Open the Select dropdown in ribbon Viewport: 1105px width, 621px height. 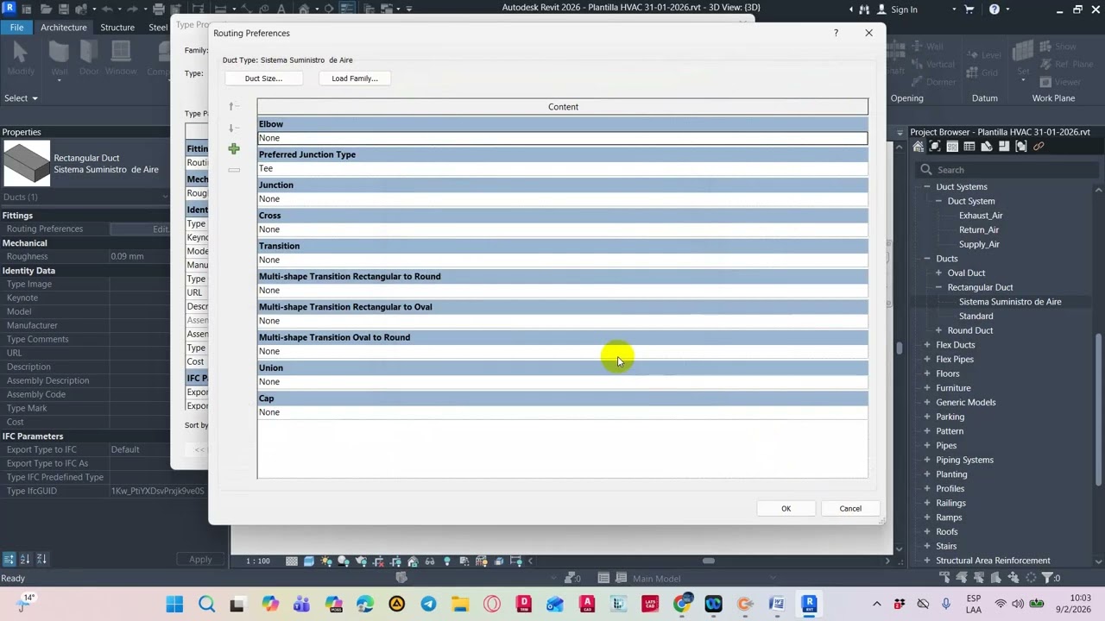(x=21, y=98)
